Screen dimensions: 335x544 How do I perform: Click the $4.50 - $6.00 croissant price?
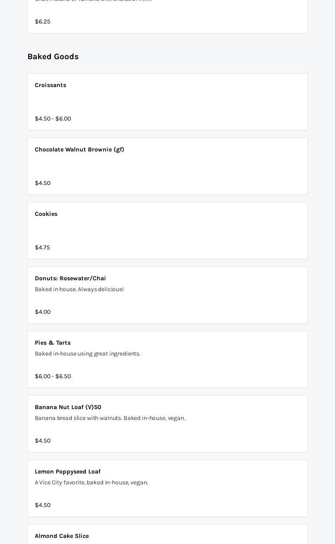click(x=53, y=118)
